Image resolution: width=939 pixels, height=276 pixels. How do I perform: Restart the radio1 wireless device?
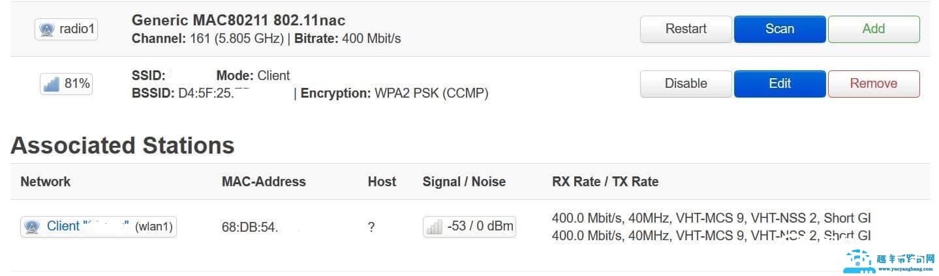pyautogui.click(x=686, y=29)
